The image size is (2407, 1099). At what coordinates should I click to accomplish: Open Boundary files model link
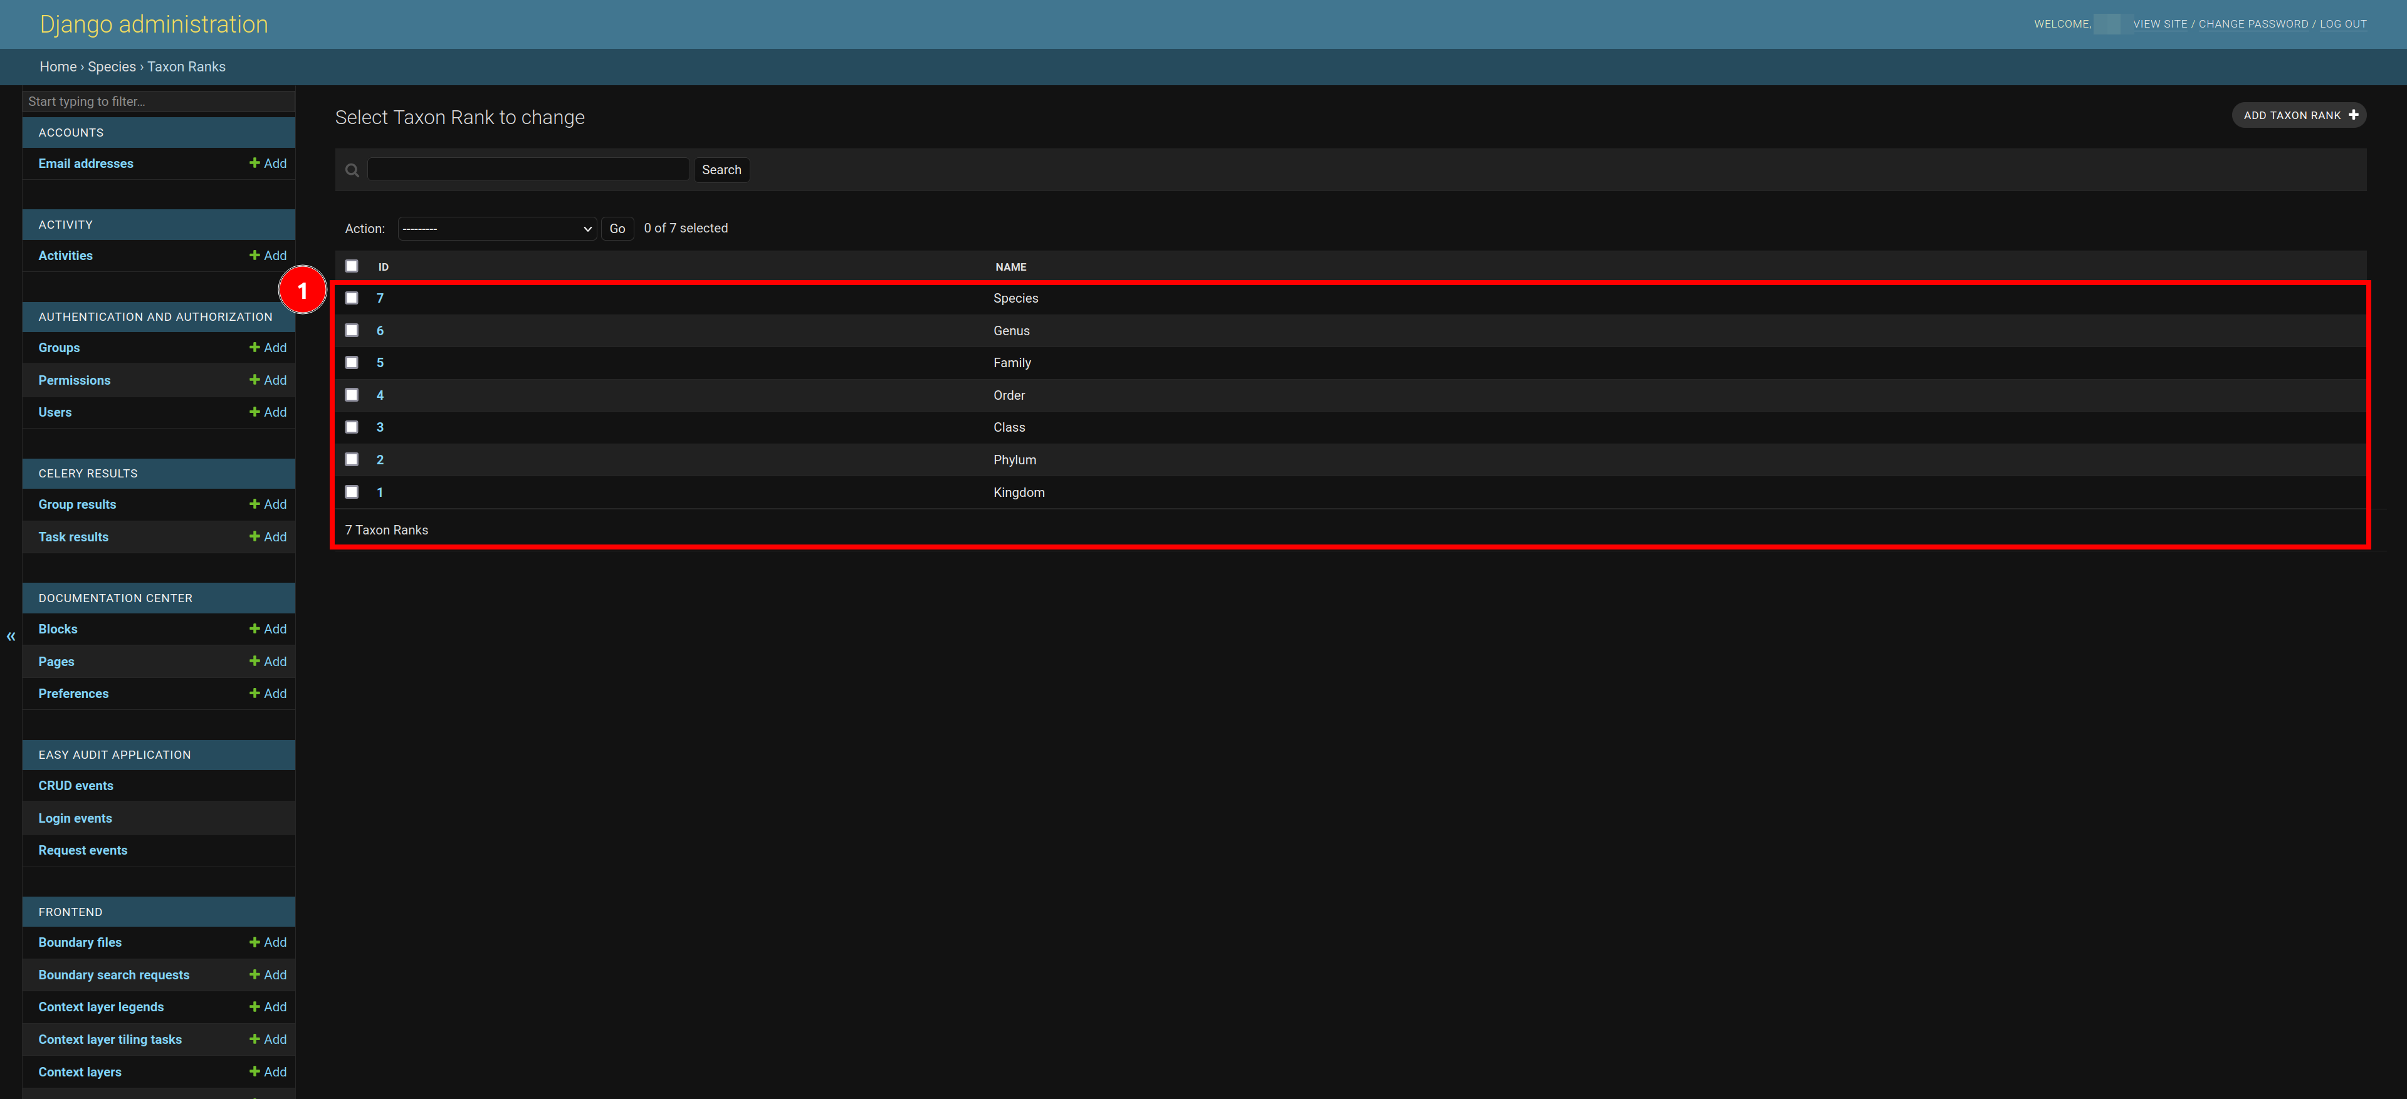80,943
